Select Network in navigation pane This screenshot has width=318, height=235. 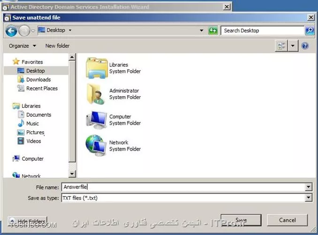click(31, 176)
